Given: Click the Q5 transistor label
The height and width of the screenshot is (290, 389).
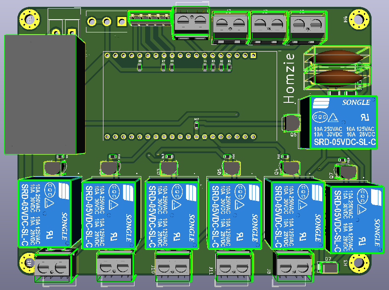Looking at the screenshot, I should tap(219, 172).
